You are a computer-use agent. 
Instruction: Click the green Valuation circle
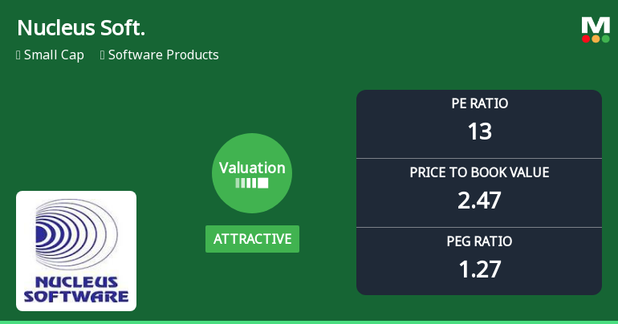(x=252, y=172)
